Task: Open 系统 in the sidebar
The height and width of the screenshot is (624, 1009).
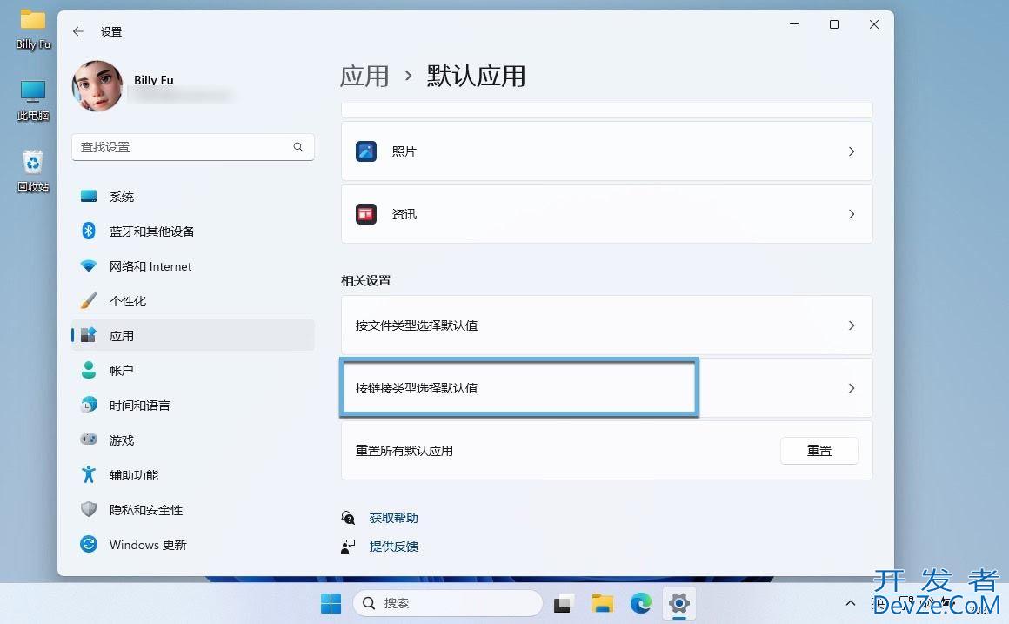Action: (x=192, y=197)
